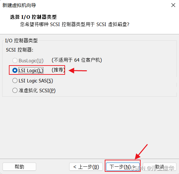Click the LSI Logic SAS(S) label text
The width and height of the screenshot is (179, 174).
tap(36, 81)
